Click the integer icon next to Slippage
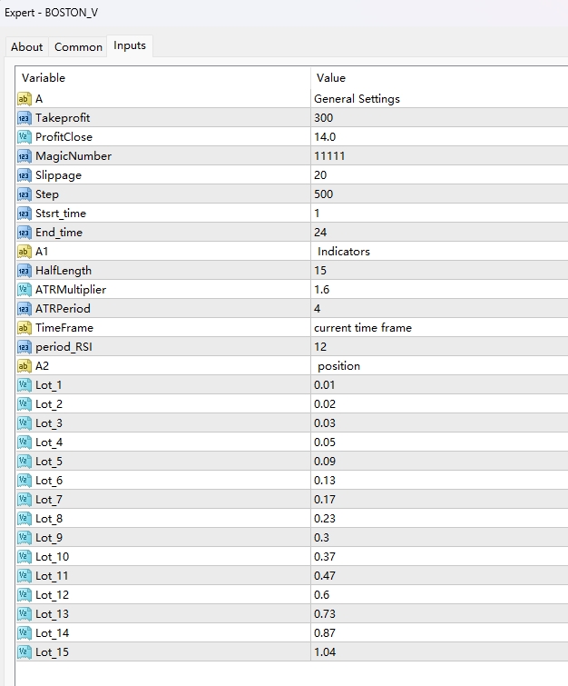The width and height of the screenshot is (568, 686). [x=24, y=175]
